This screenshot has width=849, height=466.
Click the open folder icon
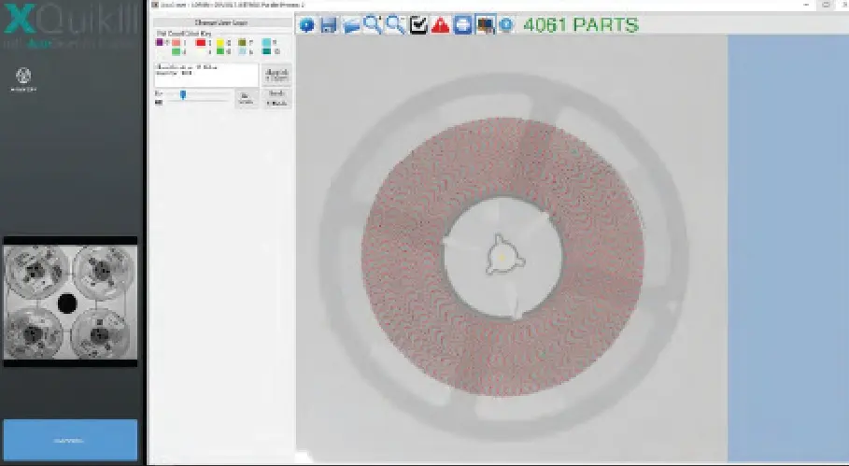[350, 25]
